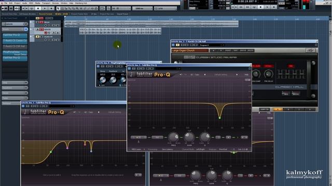The image size is (332, 186).
Task: Select purple EQ band point in Pro-Q Ins. 1
Action: tap(67, 148)
